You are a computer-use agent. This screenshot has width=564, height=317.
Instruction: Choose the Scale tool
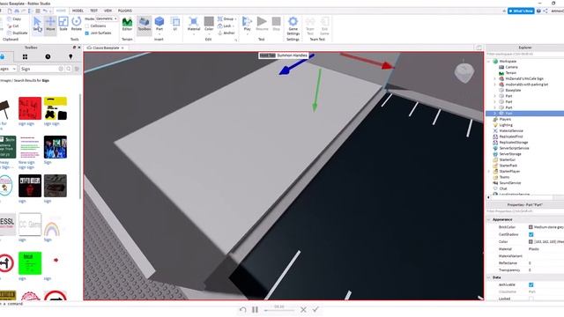click(x=63, y=24)
